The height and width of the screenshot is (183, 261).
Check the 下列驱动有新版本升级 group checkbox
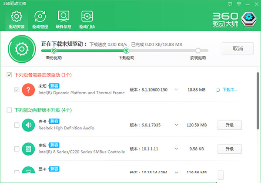[x=10, y=110]
